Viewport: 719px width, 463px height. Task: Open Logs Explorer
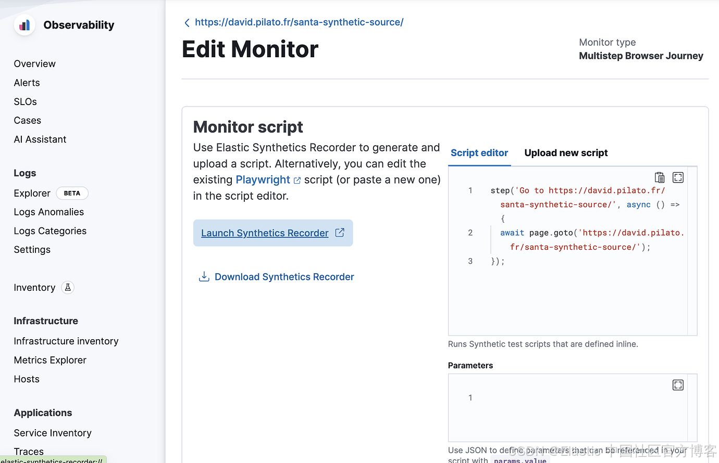[x=32, y=194]
